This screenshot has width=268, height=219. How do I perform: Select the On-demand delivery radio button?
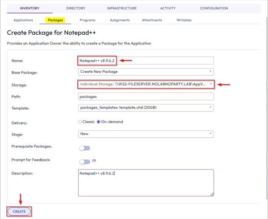click(x=98, y=122)
